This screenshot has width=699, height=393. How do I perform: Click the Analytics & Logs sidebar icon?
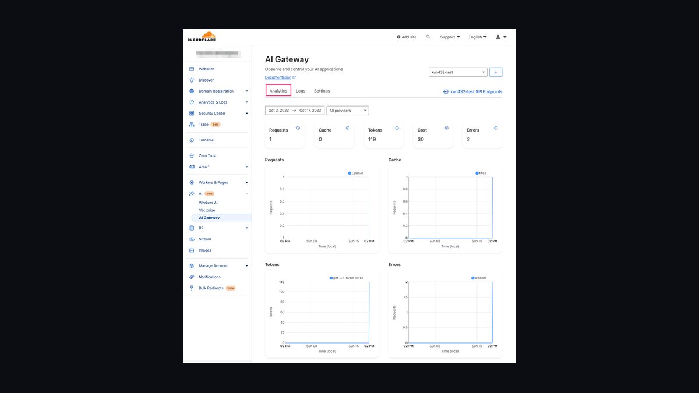tap(192, 102)
